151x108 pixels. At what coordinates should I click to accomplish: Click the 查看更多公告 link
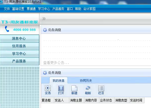[56, 63]
